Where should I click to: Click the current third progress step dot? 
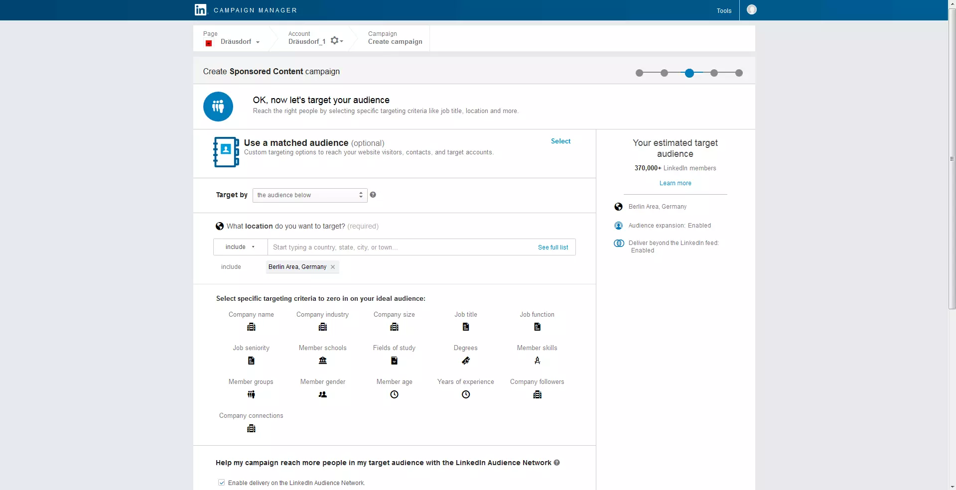point(689,73)
